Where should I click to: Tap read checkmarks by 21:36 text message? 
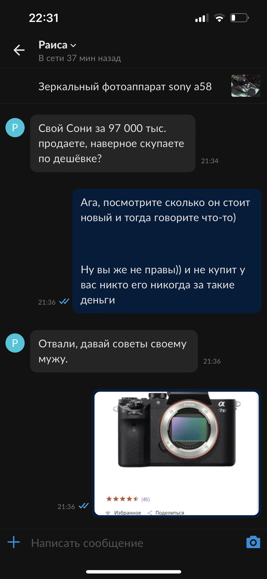64,302
